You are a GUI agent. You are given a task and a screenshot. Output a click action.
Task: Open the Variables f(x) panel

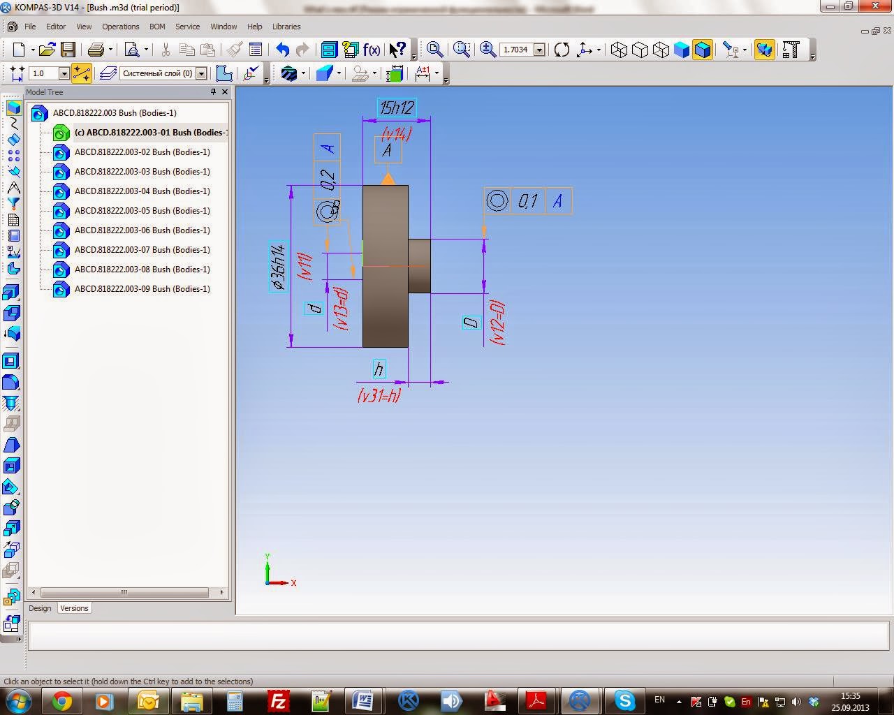[372, 50]
